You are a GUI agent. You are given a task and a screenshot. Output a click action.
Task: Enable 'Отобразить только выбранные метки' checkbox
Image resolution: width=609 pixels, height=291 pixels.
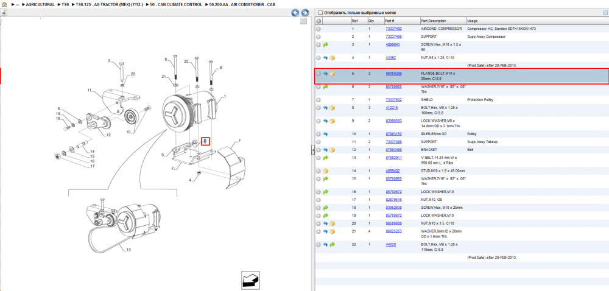click(320, 13)
